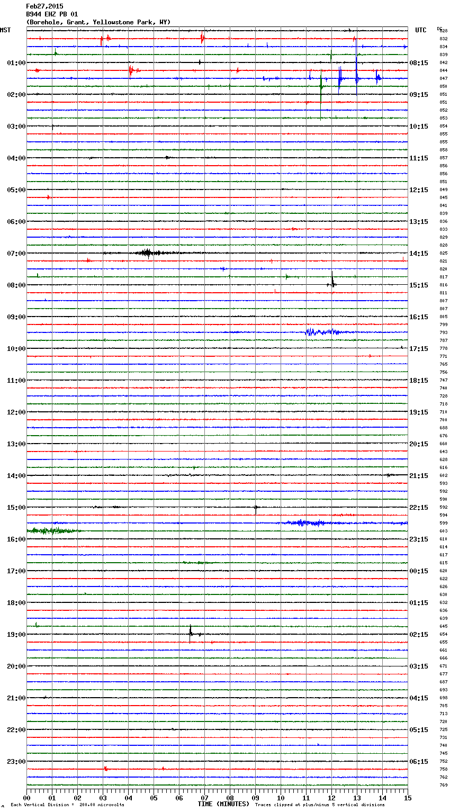Viewport: 450px width, 812px height.
Task: Click minute 10 on the bottom axis
Action: click(x=281, y=798)
